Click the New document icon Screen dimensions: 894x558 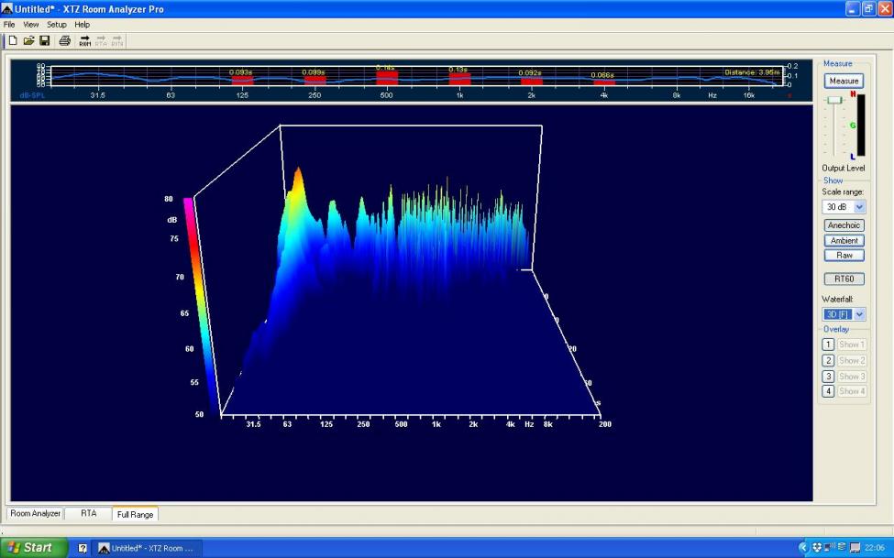click(x=13, y=40)
